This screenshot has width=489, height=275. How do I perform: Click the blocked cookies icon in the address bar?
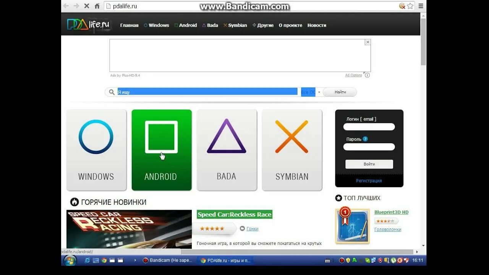point(402,6)
